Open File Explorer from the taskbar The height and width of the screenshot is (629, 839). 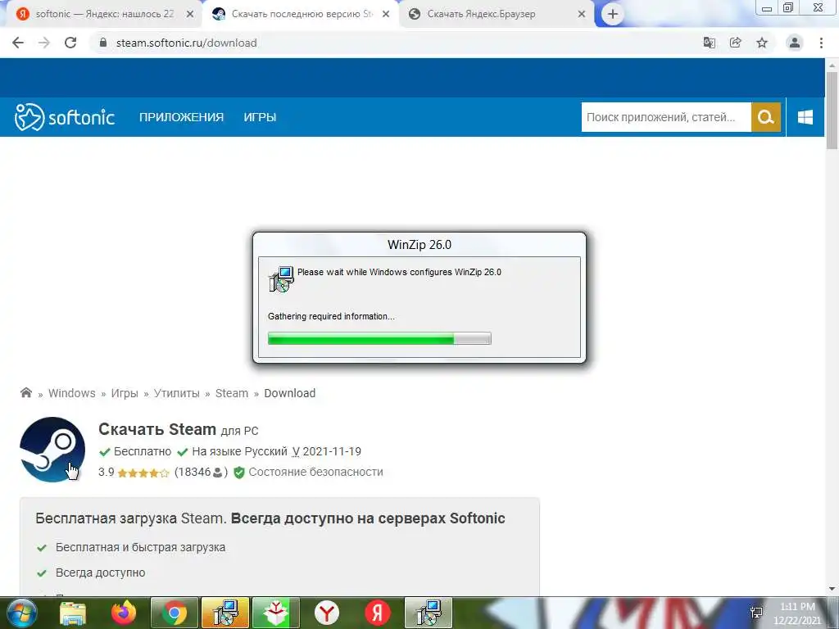click(x=73, y=613)
